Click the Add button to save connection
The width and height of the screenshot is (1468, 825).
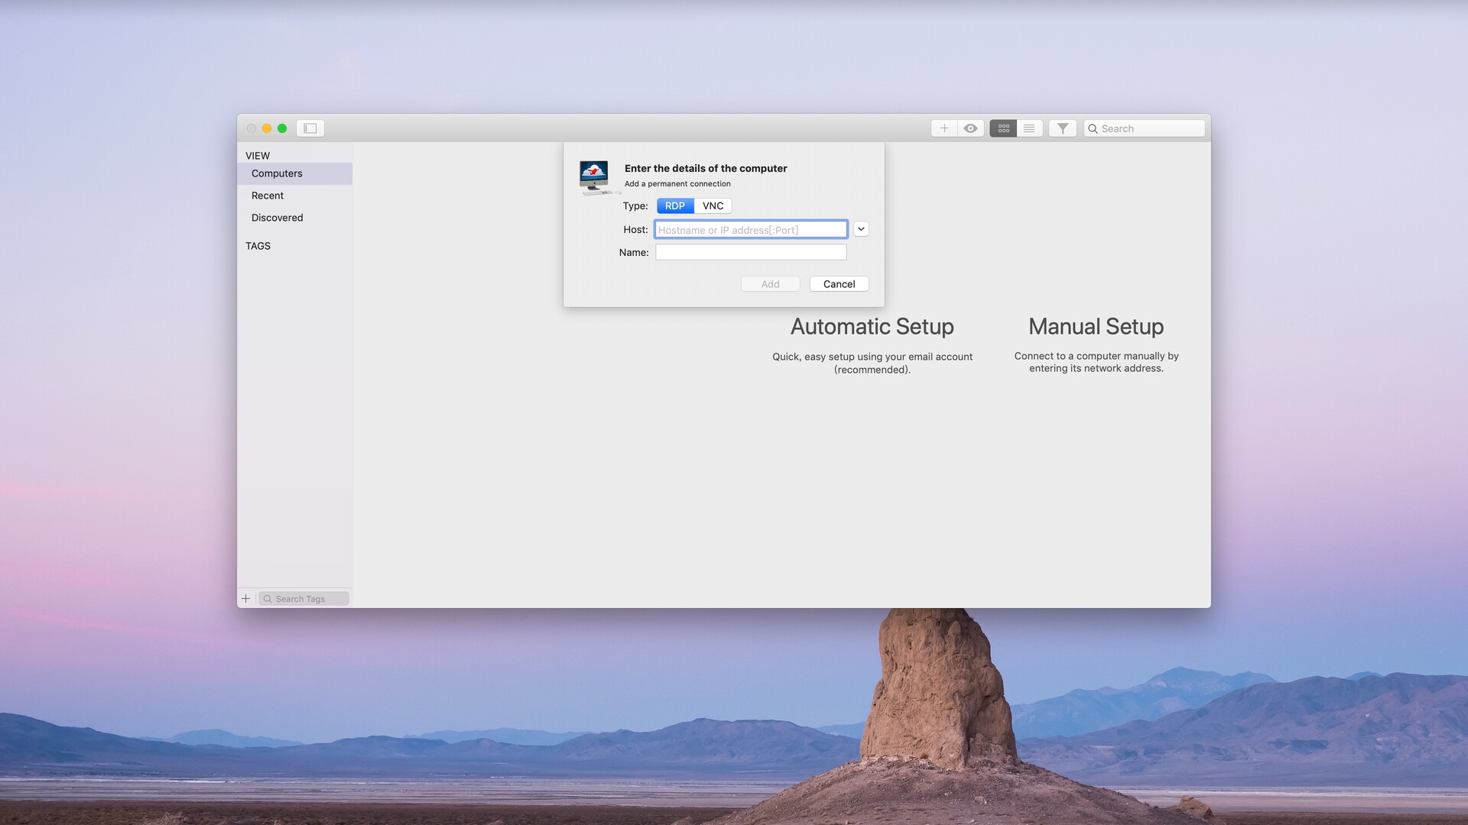[x=770, y=283]
